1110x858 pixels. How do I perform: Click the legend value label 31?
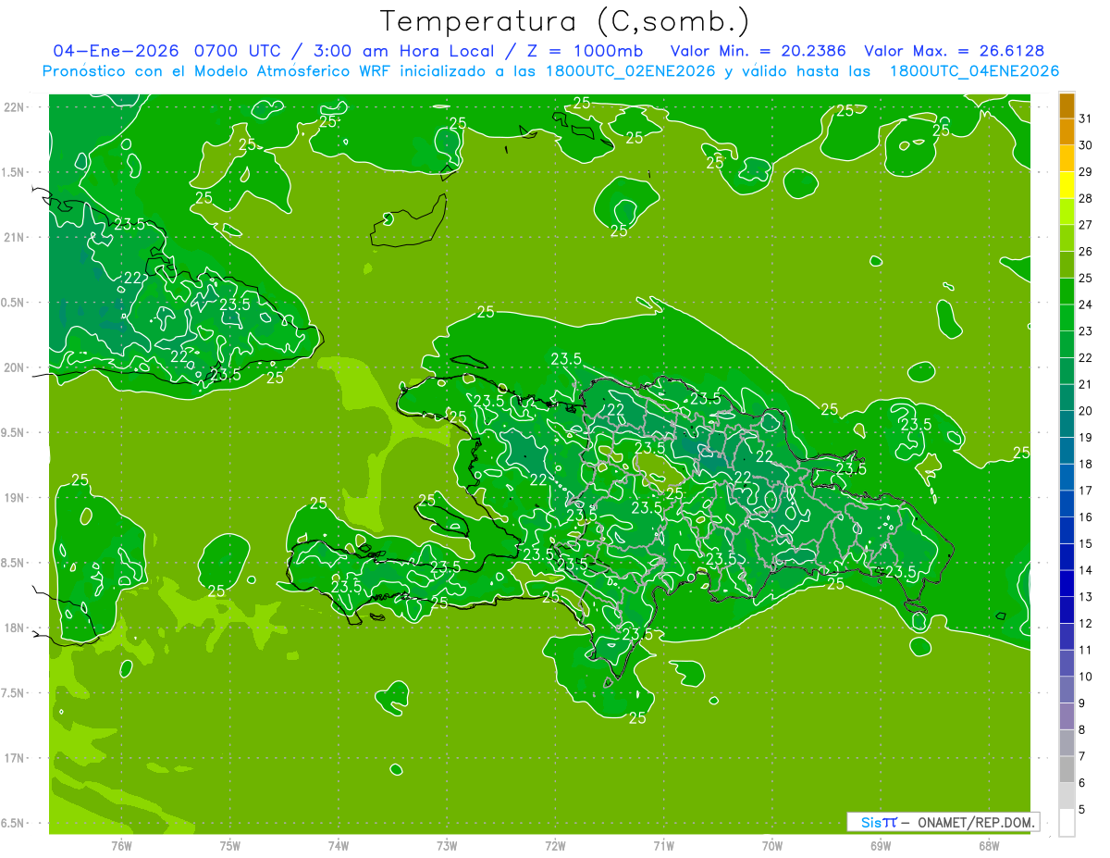point(1086,118)
